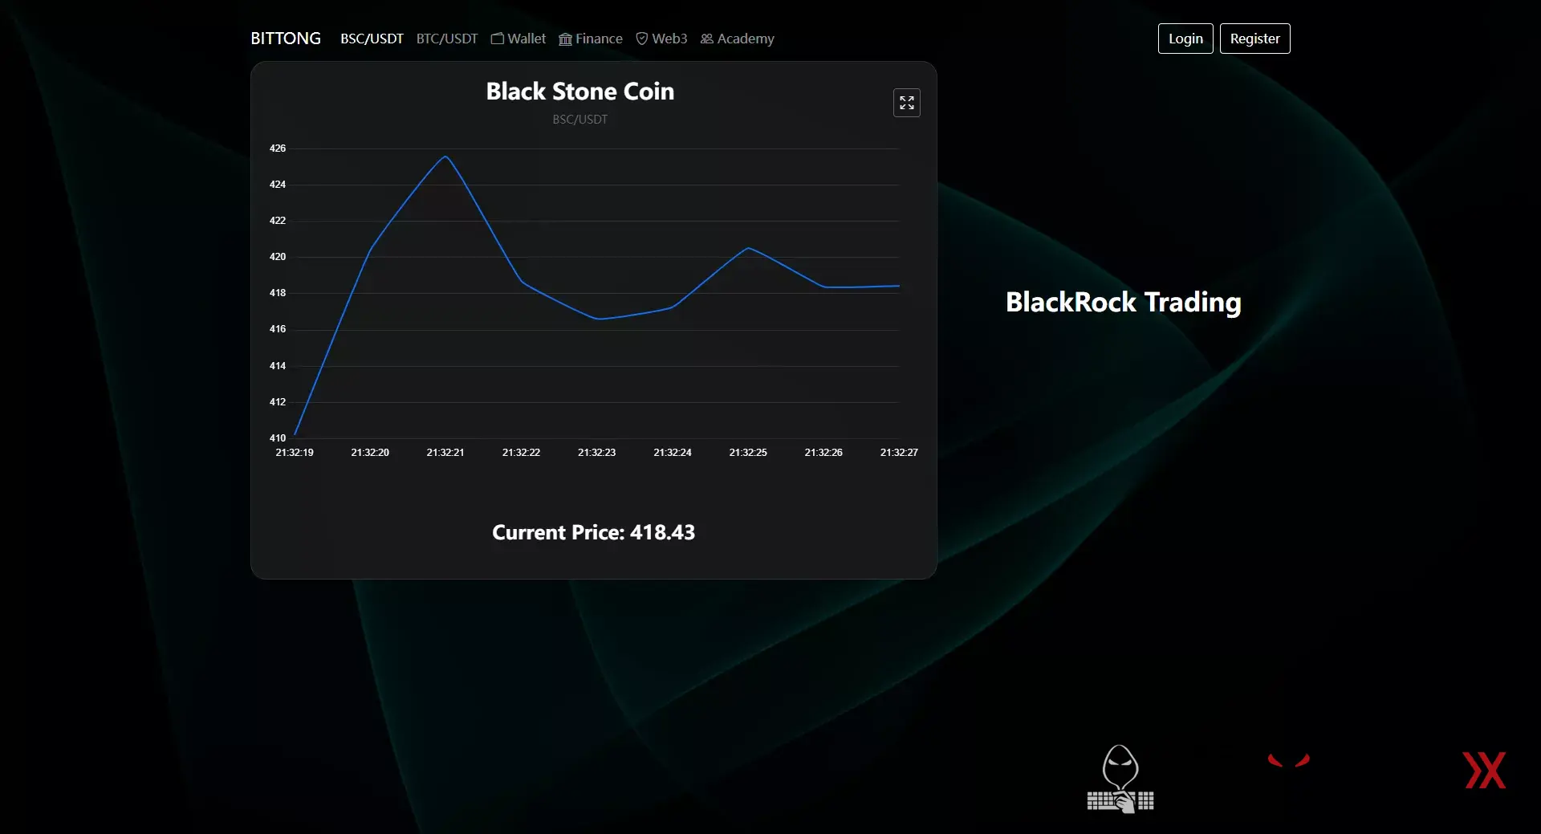Click the 410 price axis label

(278, 438)
